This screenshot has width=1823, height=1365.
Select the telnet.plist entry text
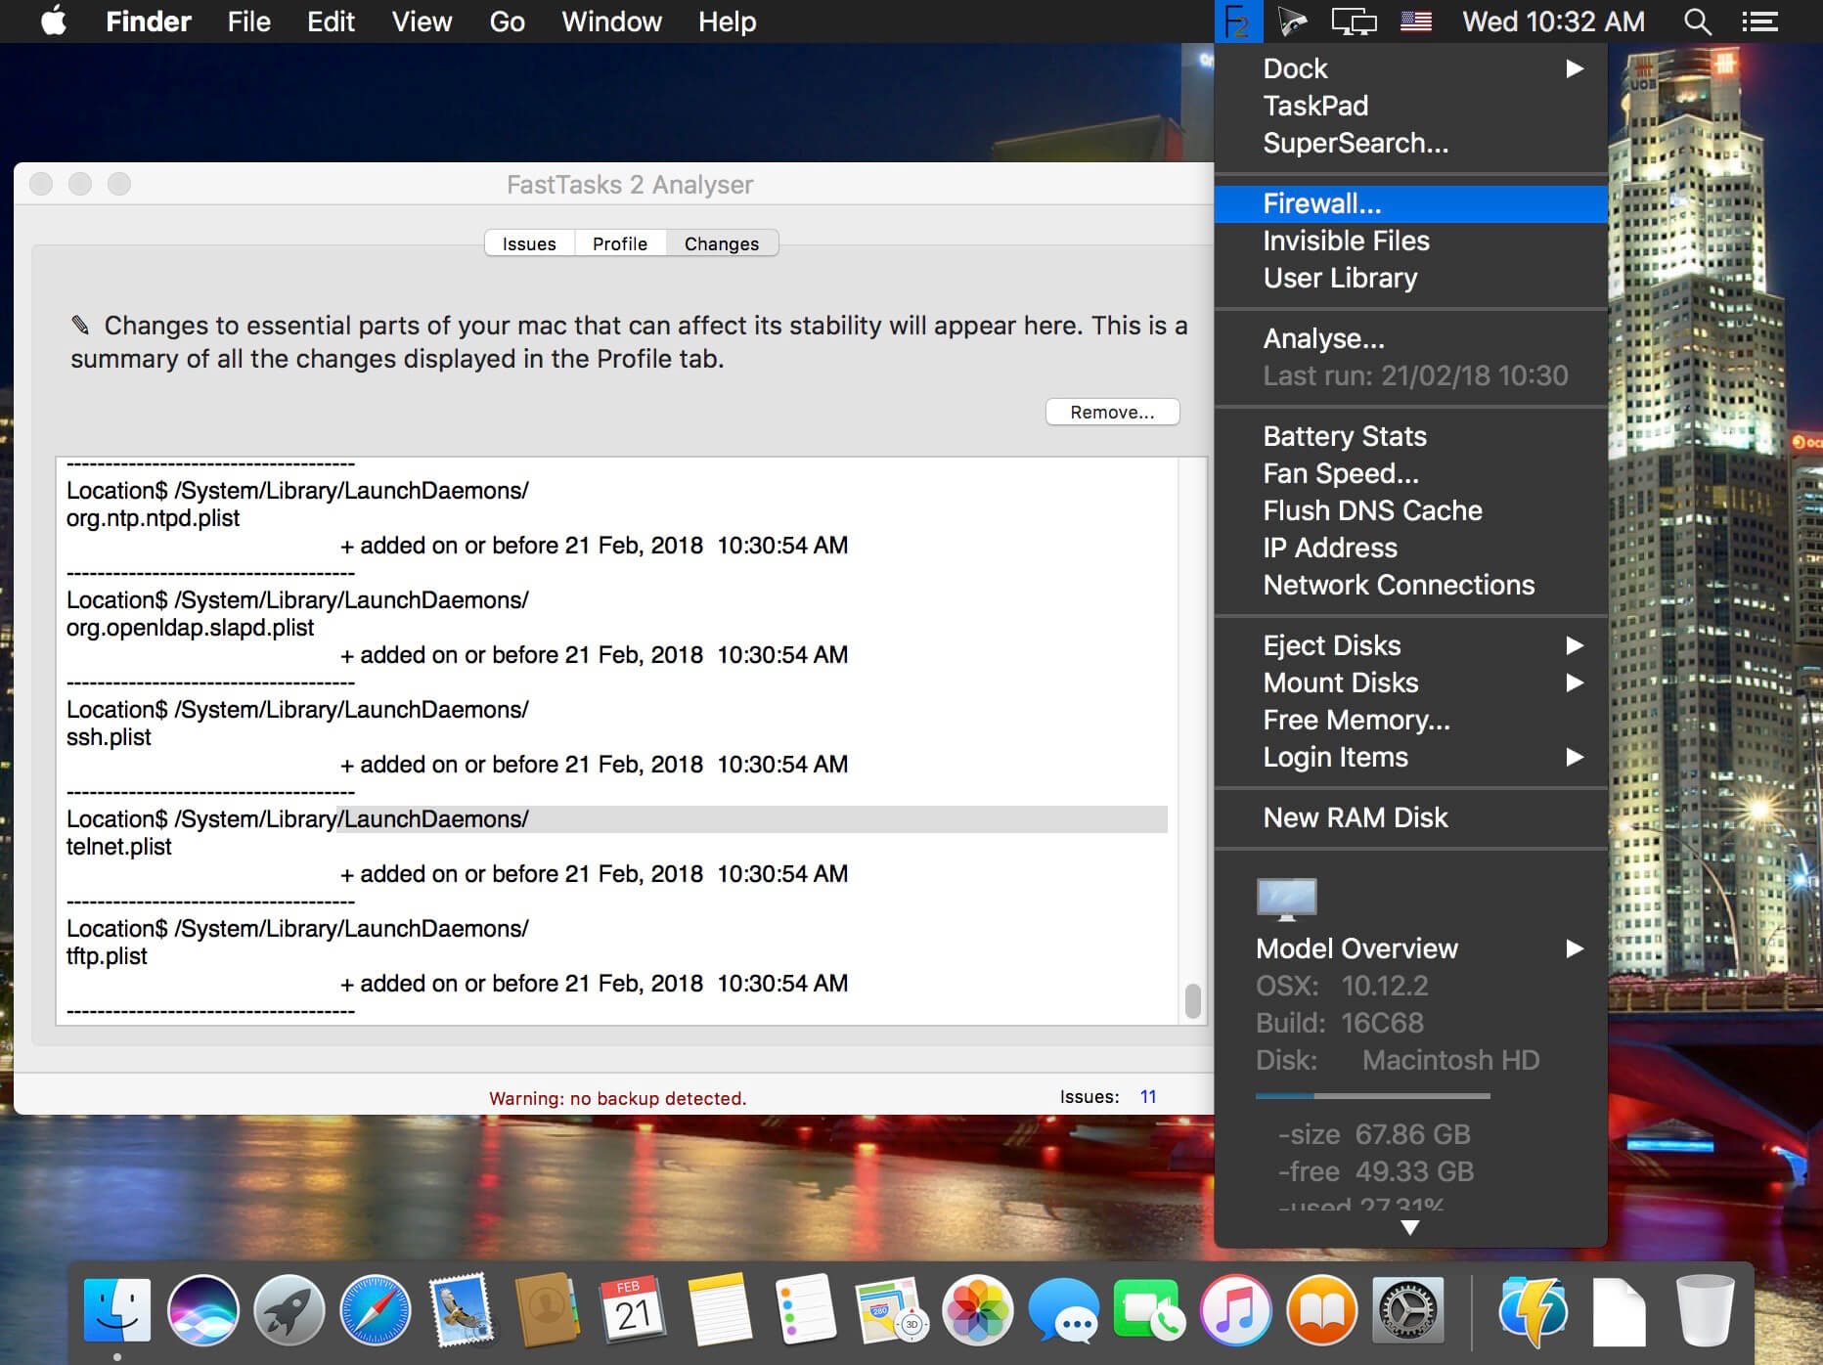point(118,847)
